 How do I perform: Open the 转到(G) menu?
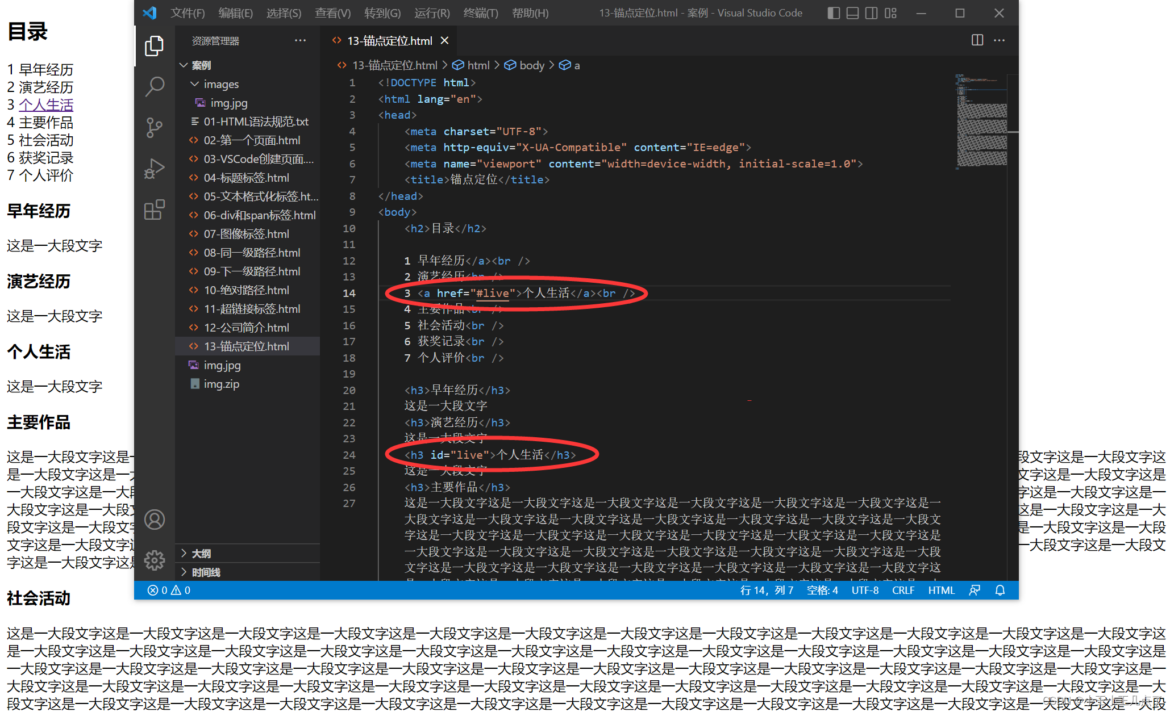(x=382, y=12)
